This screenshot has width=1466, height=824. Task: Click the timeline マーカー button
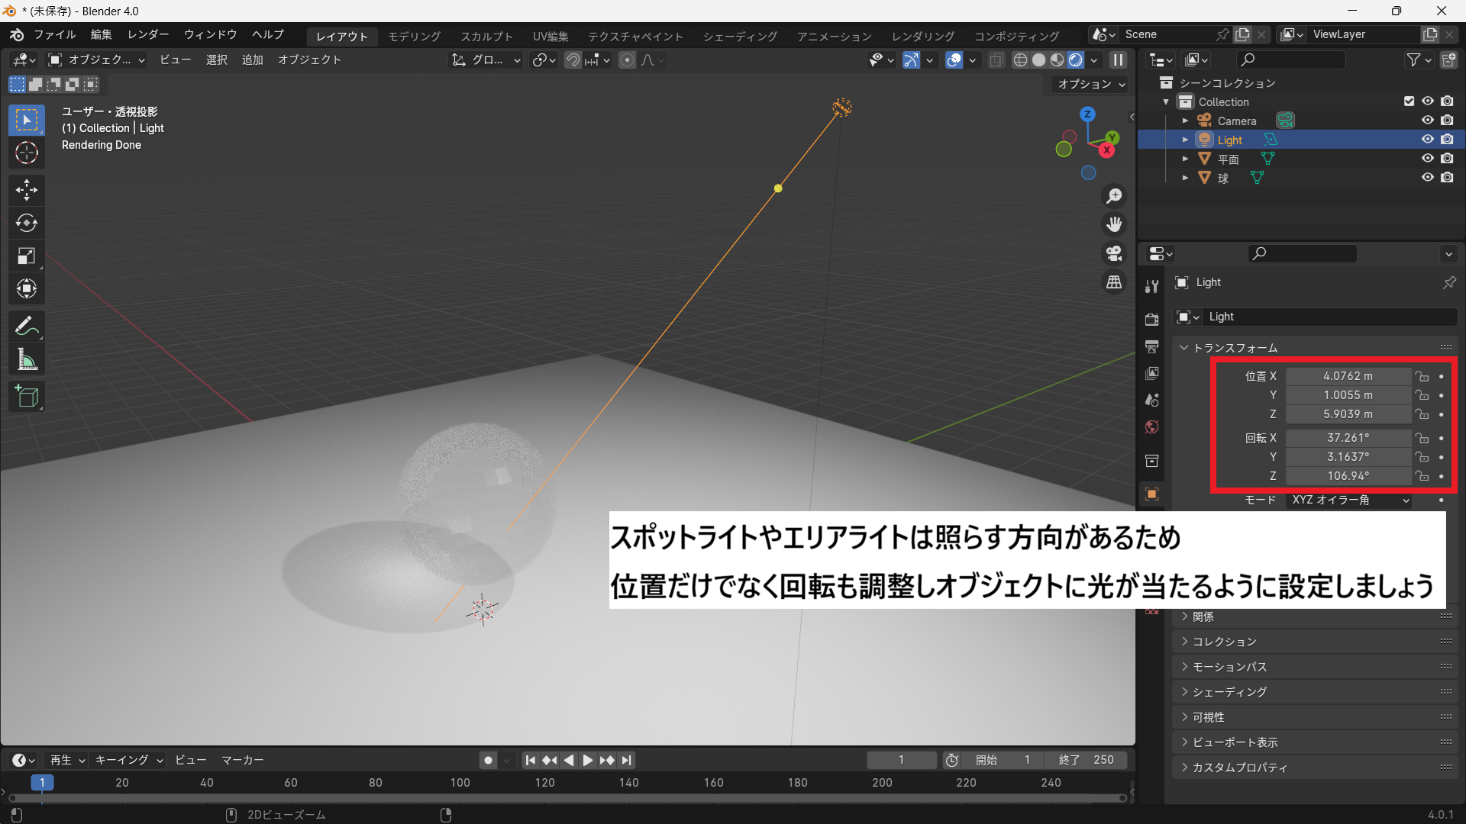point(243,760)
